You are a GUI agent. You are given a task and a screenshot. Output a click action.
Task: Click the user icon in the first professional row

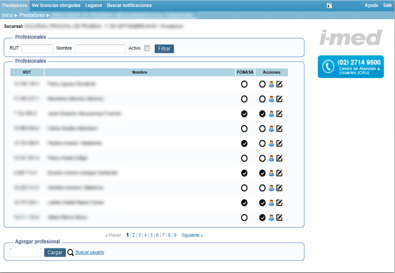pos(271,84)
